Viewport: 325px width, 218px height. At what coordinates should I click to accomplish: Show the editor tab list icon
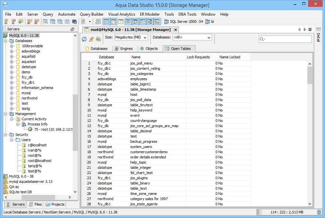(310, 30)
